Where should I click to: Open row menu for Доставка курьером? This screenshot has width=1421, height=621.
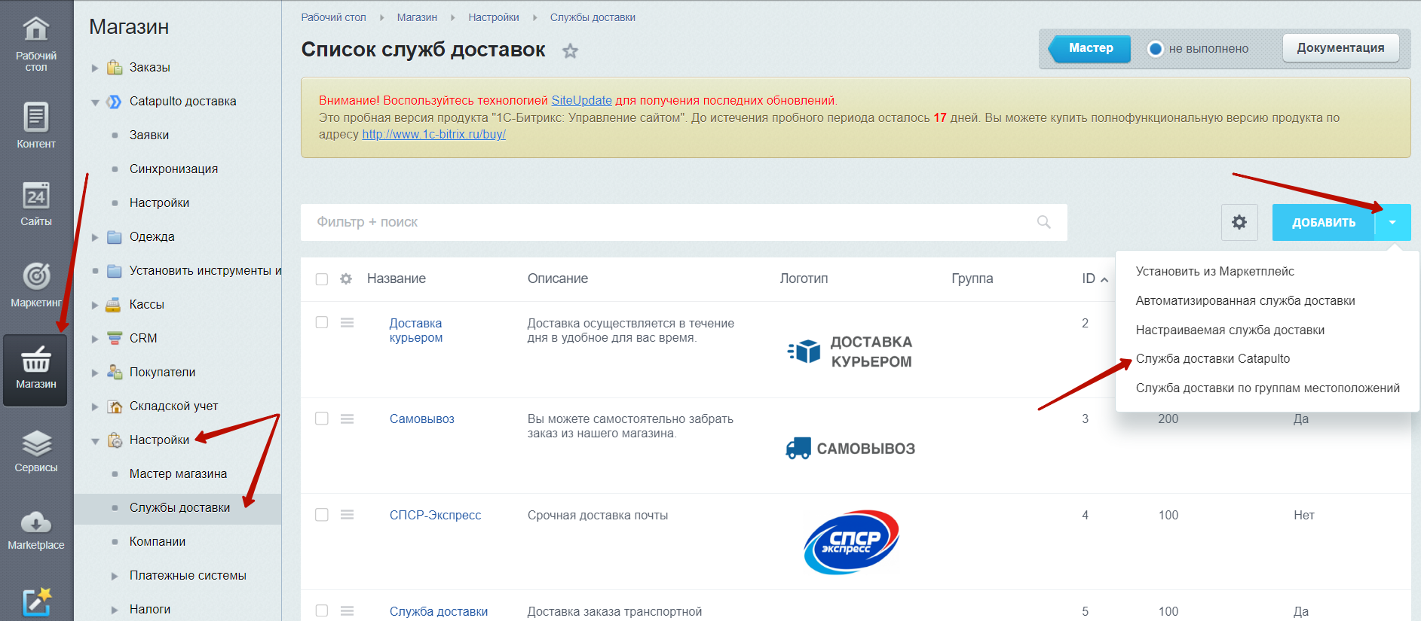click(x=347, y=322)
